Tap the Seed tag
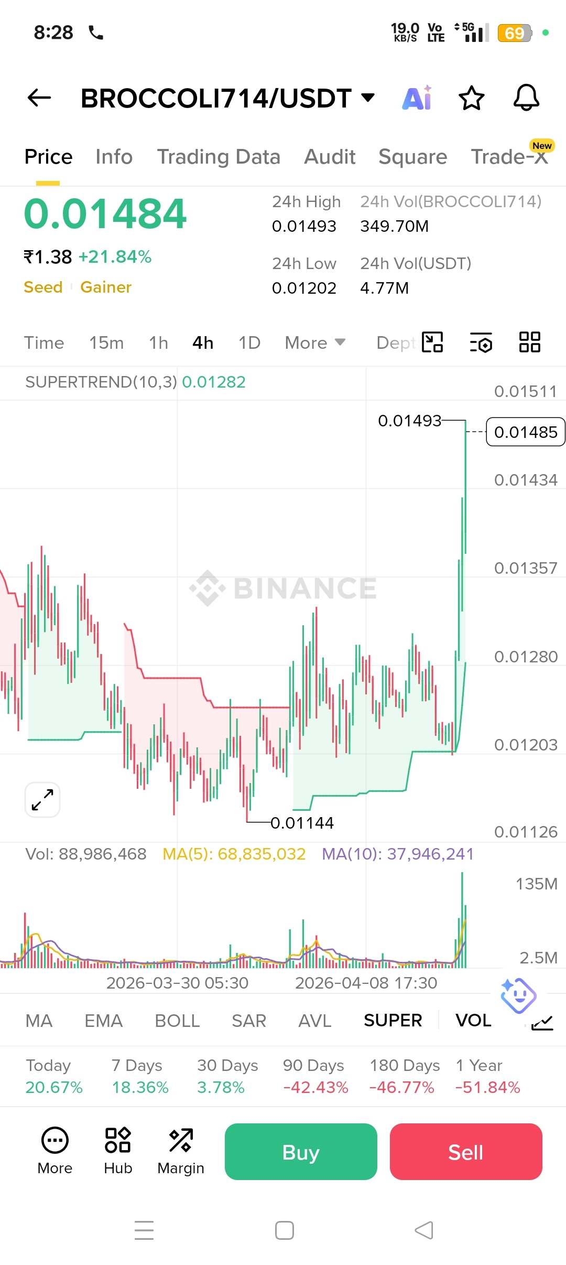This screenshot has height=1265, width=566. 43,287
